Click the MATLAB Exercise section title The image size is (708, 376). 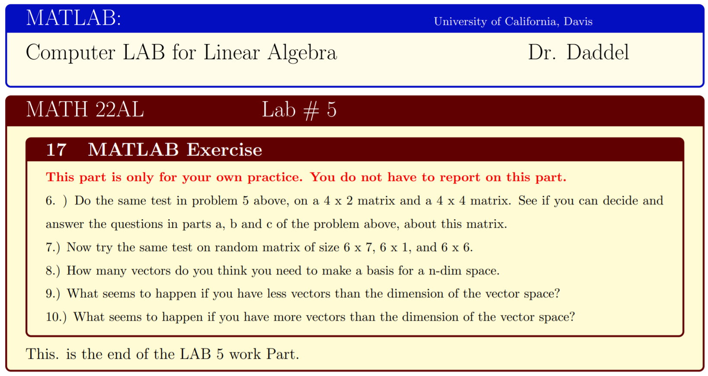click(x=175, y=150)
